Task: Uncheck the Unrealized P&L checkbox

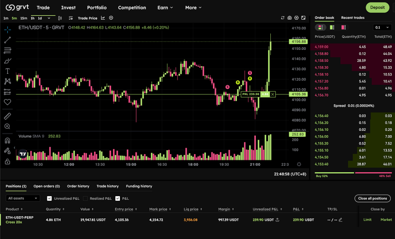Action: point(50,198)
